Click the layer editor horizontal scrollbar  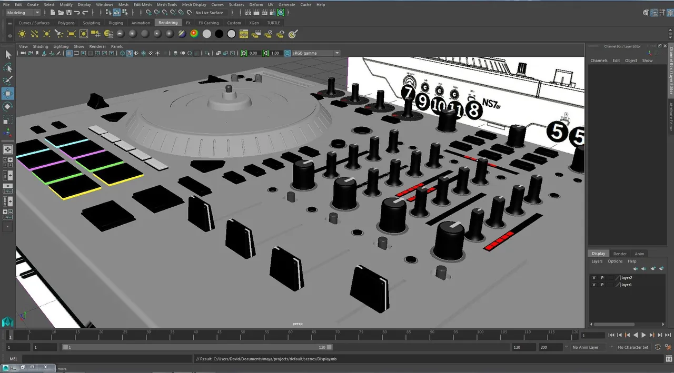[x=613, y=325]
